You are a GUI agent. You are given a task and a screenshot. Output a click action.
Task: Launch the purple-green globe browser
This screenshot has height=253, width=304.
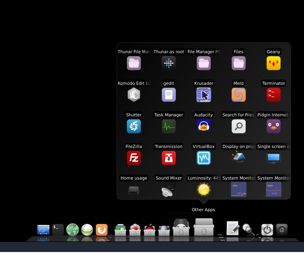72,229
